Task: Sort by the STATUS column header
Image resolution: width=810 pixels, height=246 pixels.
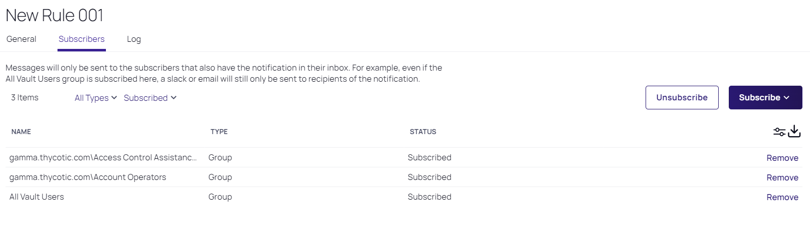Action: tap(423, 132)
